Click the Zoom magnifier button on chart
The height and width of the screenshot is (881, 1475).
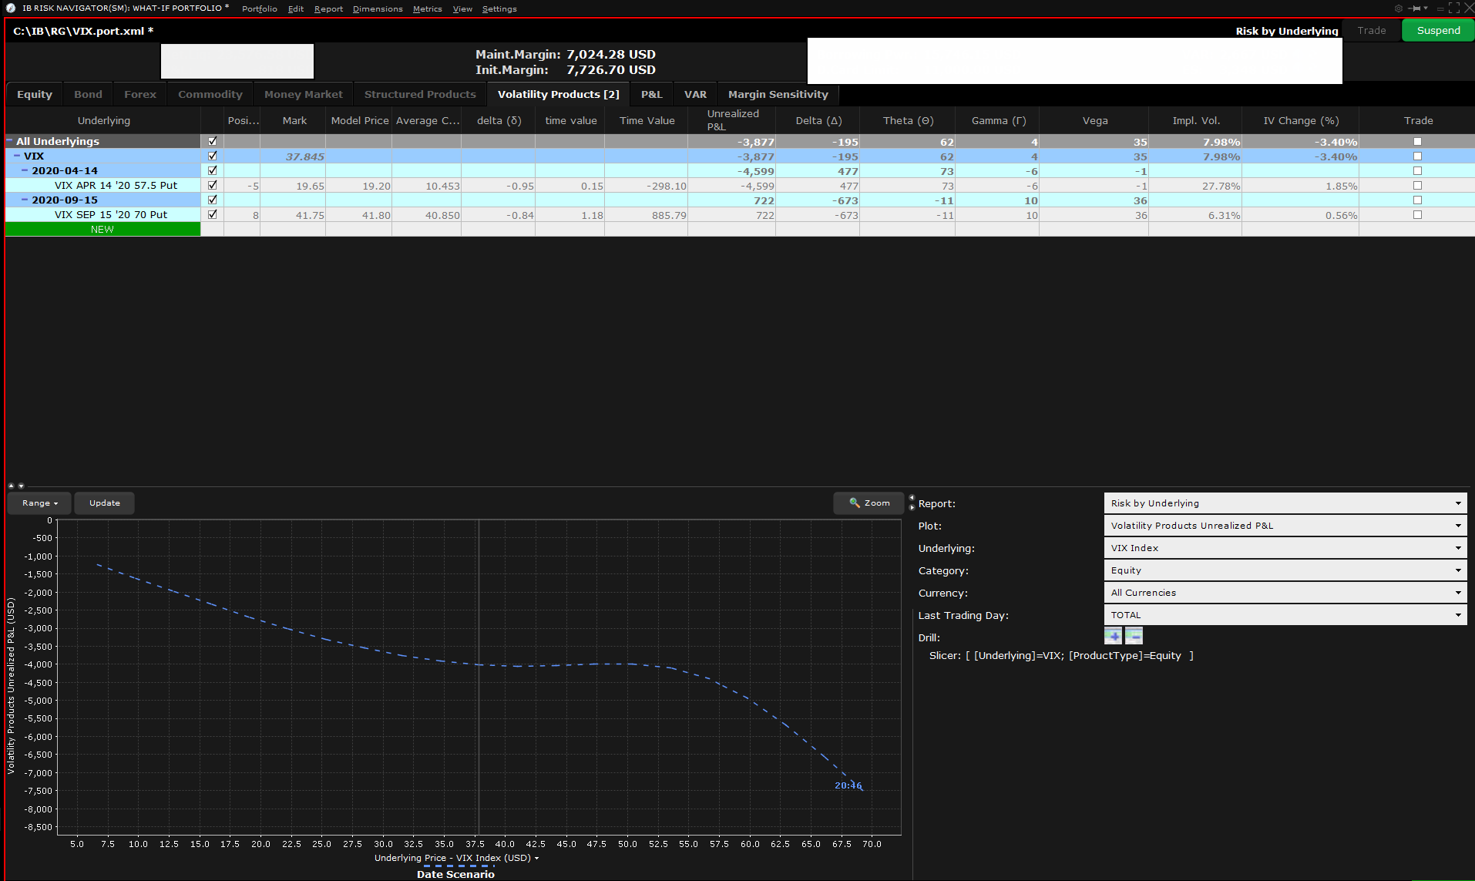coord(869,503)
